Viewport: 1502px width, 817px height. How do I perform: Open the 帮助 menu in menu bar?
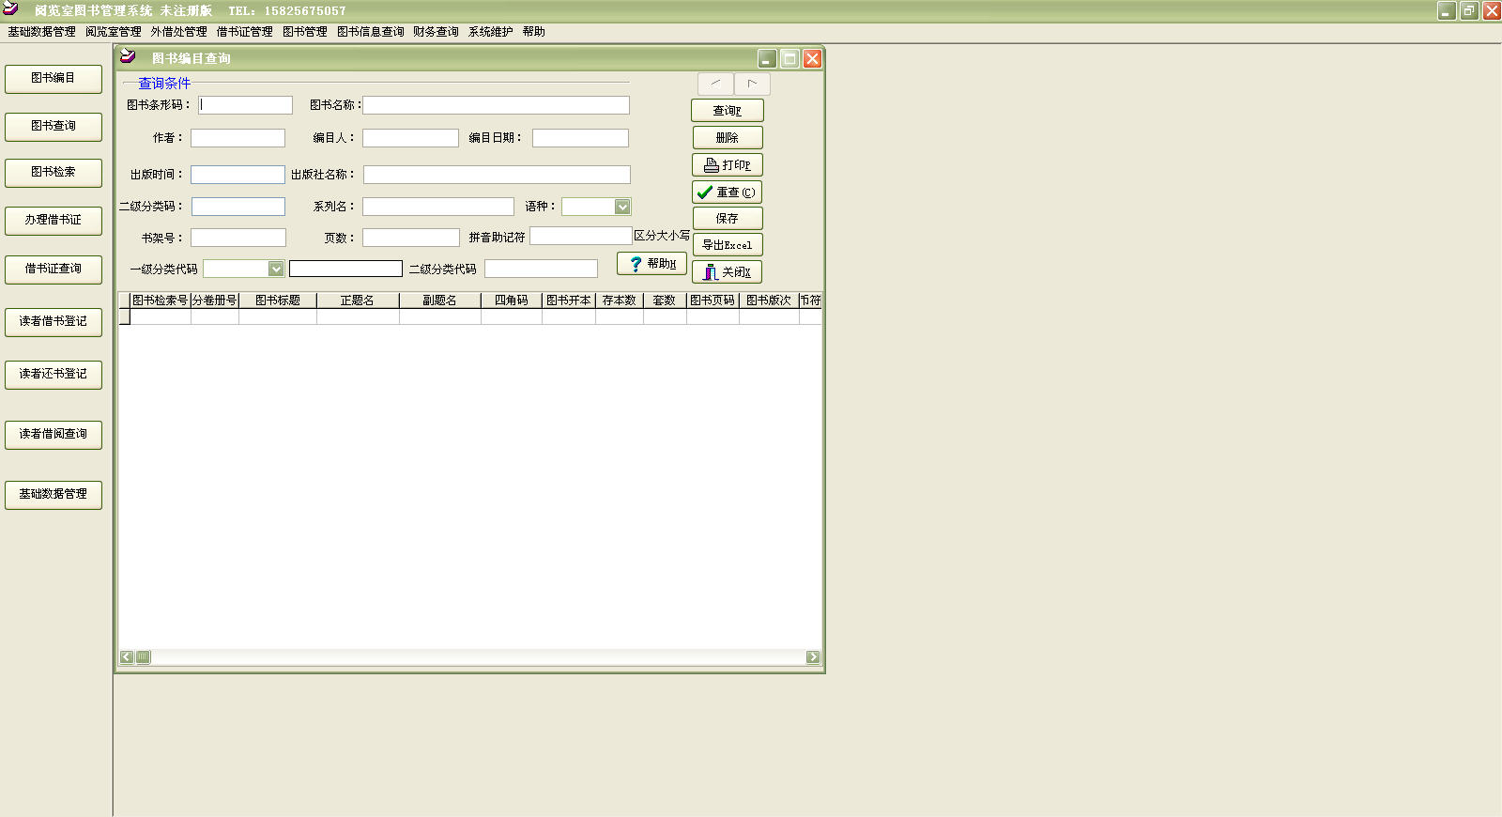(x=534, y=32)
